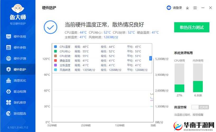Click the 驱动检测 hexagon icon
This screenshot has width=216, height=132.
tap(8, 92)
